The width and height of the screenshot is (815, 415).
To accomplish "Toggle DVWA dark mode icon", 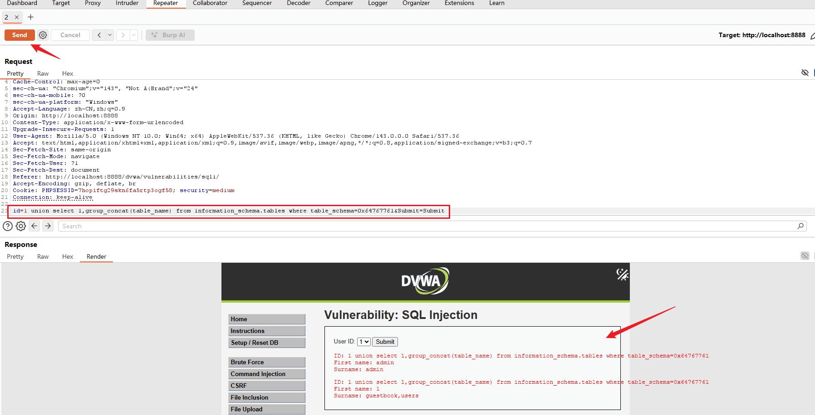I will [x=622, y=274].
